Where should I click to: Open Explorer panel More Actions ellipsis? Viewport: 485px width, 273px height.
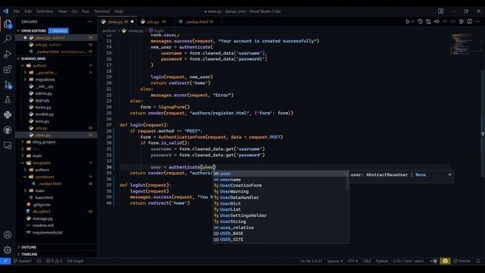[x=90, y=22]
